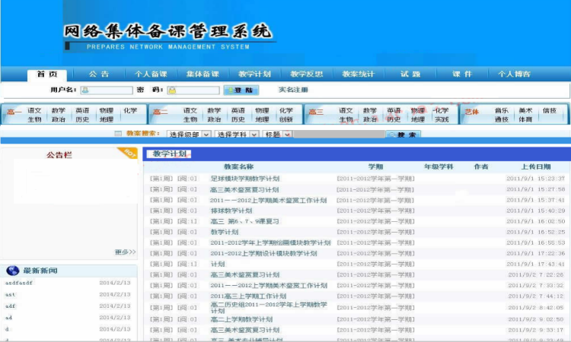Image resolution: width=571 pixels, height=342 pixels.
Task: Click the globe icon beside 最新新闻
Action: (12, 271)
